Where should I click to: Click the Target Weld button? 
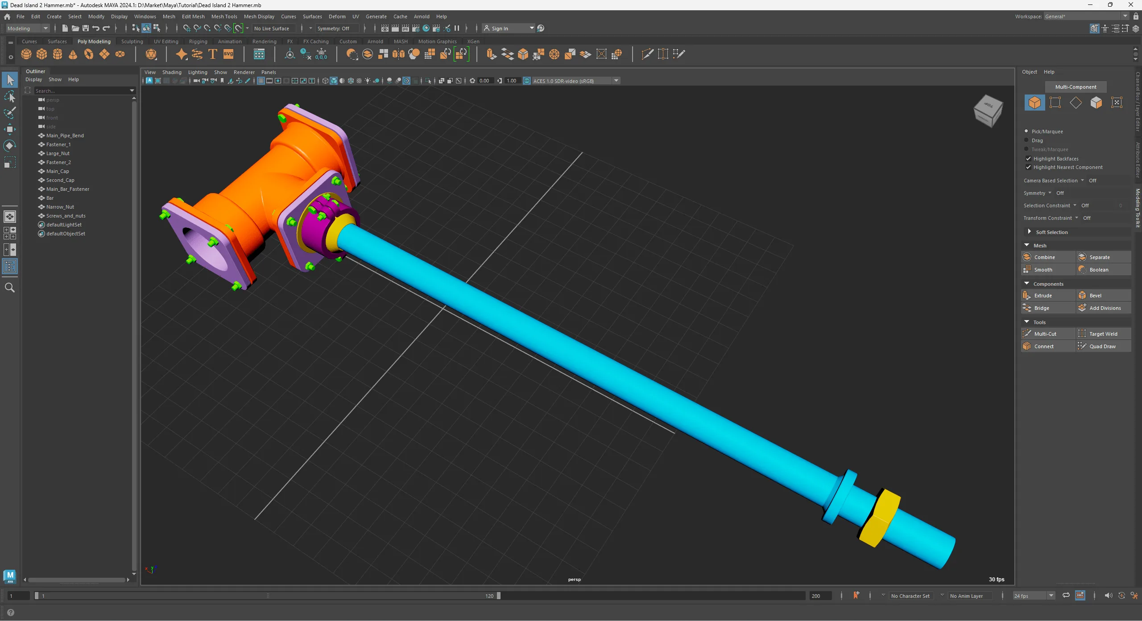[1104, 334]
